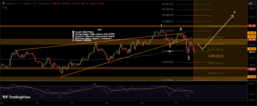The width and height of the screenshot is (257, 106).
Task: Click the wave 'B' label on chart
Action: click(x=181, y=29)
